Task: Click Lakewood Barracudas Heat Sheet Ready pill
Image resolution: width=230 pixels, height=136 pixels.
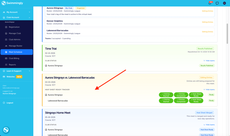Action: (x=196, y=101)
